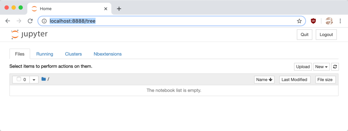Open the Chrome three-dot menu
This screenshot has height=131, width=348.
(x=340, y=21)
